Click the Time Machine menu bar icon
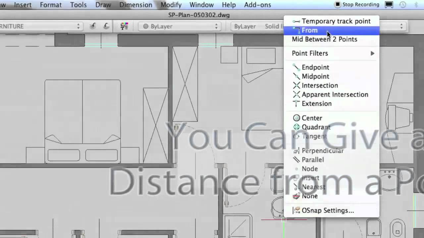The image size is (424, 238). pos(402,5)
